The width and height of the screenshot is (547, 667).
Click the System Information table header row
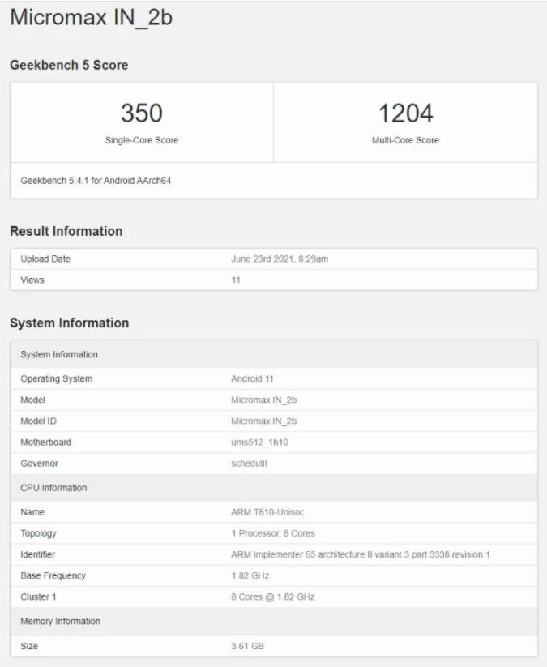[x=274, y=354]
